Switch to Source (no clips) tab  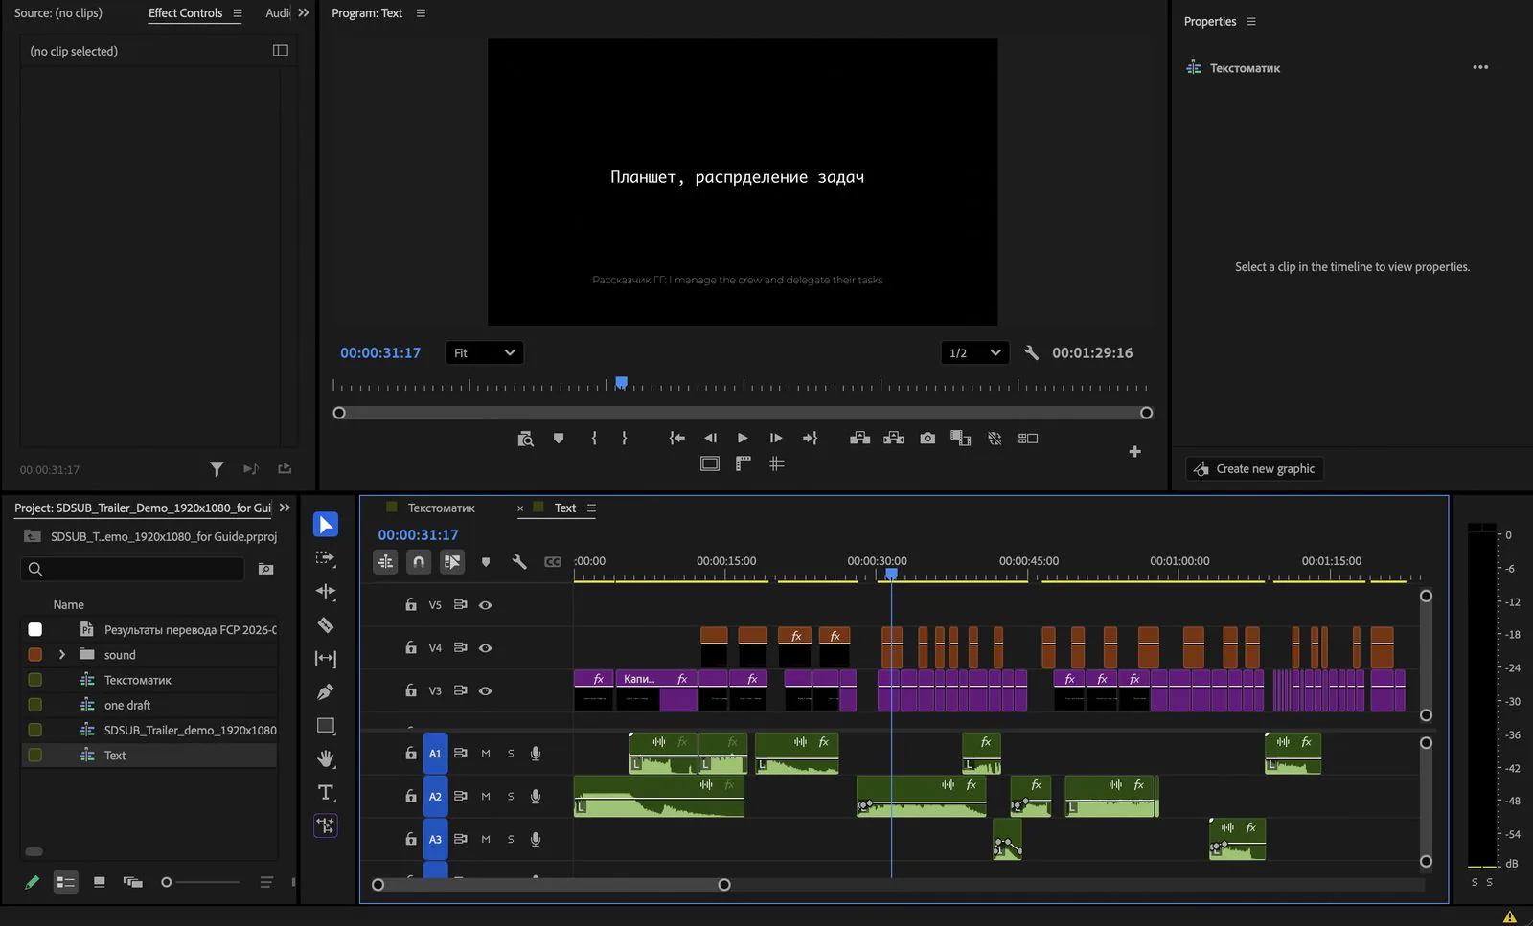pos(58,13)
